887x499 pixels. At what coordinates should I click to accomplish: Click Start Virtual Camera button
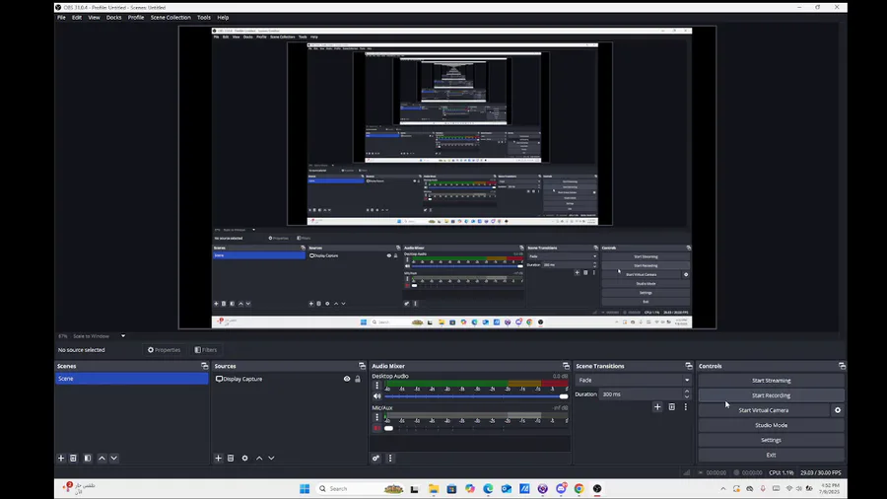point(763,410)
